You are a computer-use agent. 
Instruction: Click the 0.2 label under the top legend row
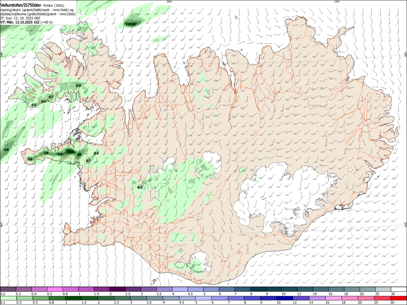[3, 294]
